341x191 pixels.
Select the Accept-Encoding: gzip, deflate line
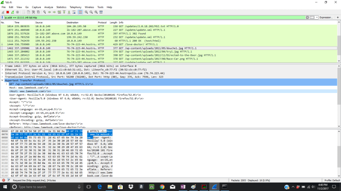click(35, 116)
